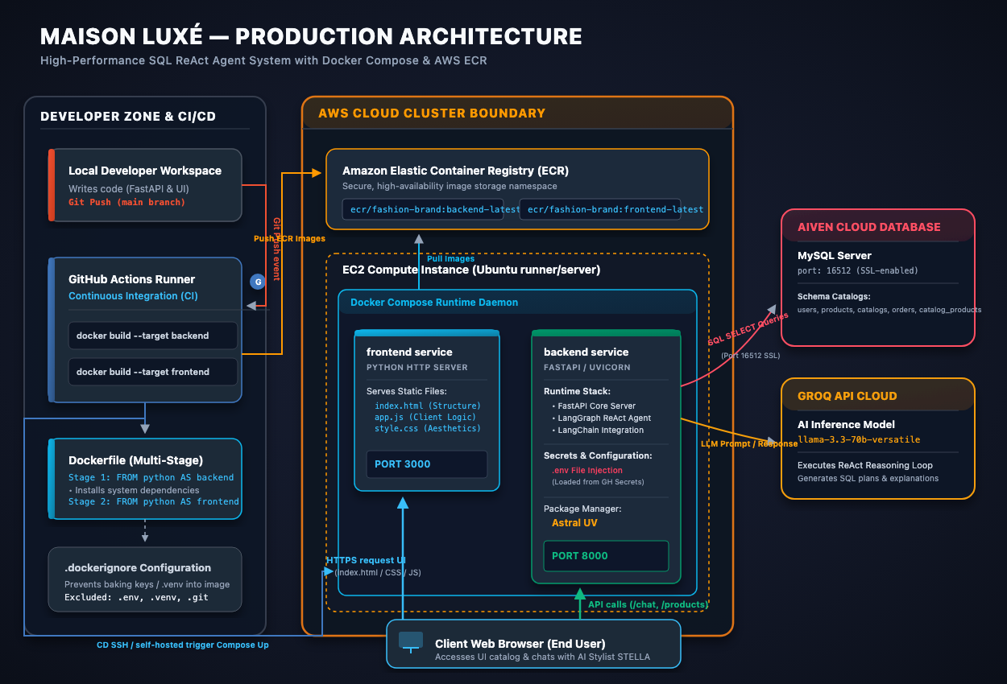Click the PORT 3000 box
Viewport: 1007px width, 684px height.
pyautogui.click(x=427, y=464)
